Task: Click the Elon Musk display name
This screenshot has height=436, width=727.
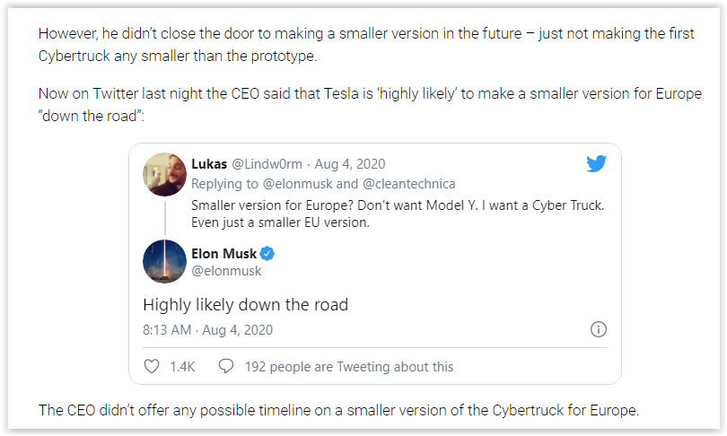Action: 224,254
